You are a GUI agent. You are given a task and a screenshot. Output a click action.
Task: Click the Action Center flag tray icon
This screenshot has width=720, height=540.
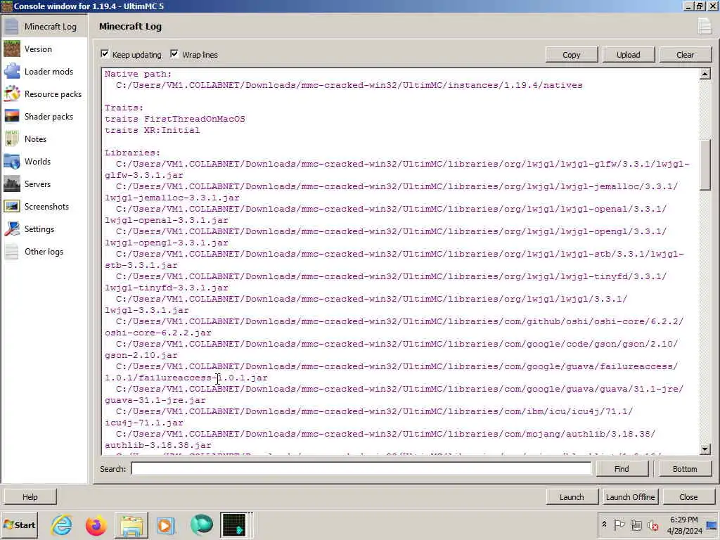coord(619,525)
